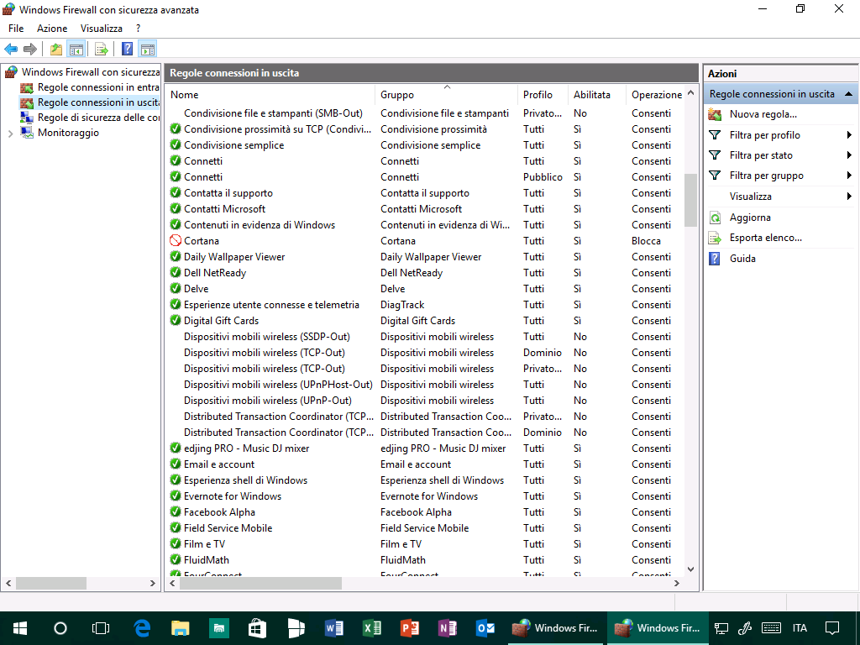860x645 pixels.
Task: Expand the Filtra per profilo submenu arrow
Action: tap(849, 135)
